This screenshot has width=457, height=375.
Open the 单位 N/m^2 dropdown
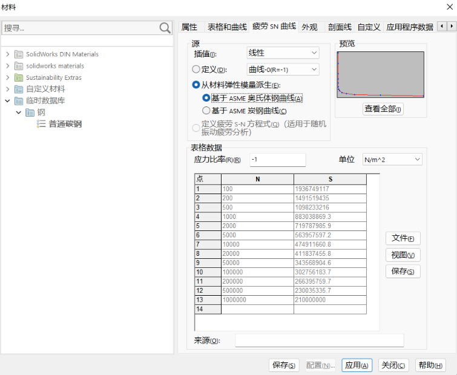392,159
